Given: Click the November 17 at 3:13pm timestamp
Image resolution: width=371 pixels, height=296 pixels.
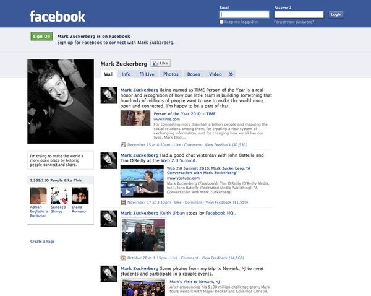Looking at the screenshot, I should point(149,202).
